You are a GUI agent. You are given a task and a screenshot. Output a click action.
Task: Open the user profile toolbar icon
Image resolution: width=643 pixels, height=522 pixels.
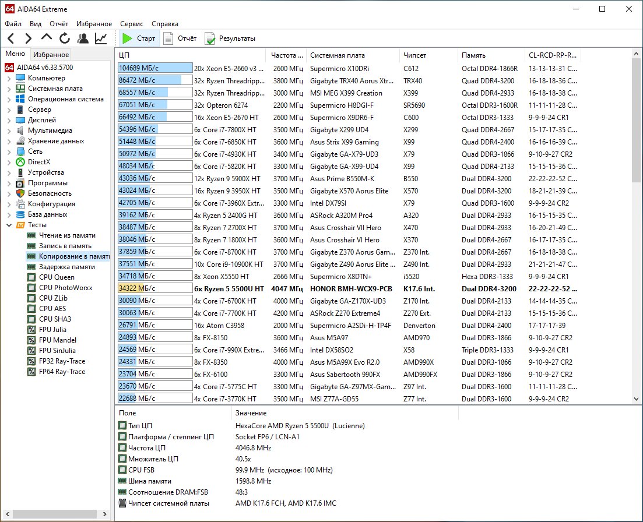coord(82,38)
